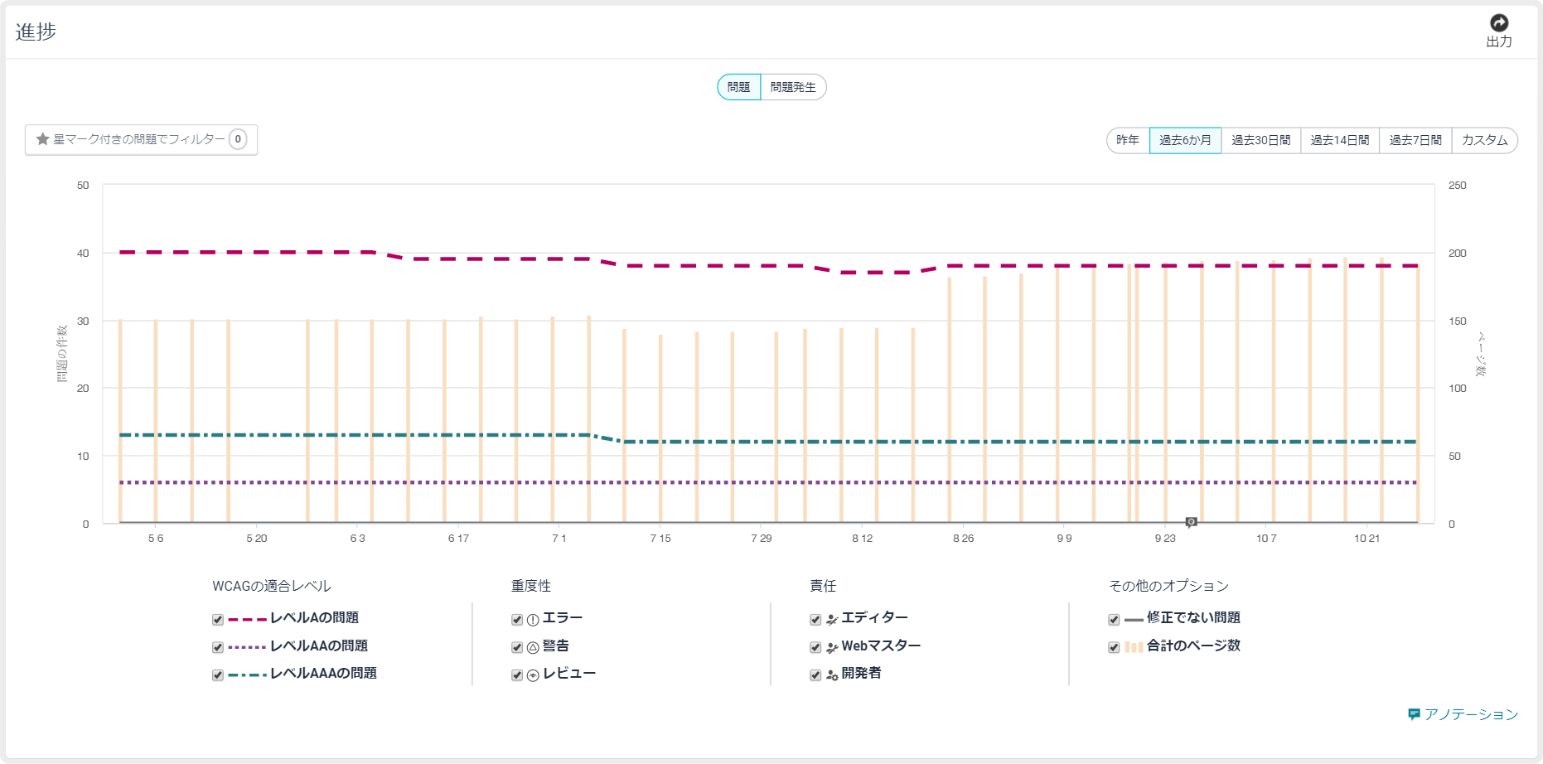
Task: Click the アノテーション link
Action: 1471,714
